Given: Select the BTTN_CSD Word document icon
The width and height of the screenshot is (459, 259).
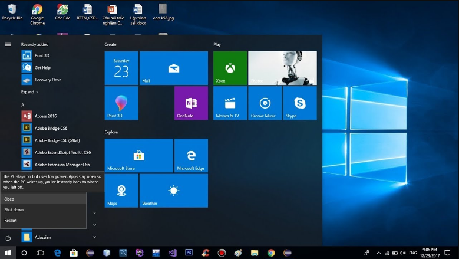Looking at the screenshot, I should 88,12.
